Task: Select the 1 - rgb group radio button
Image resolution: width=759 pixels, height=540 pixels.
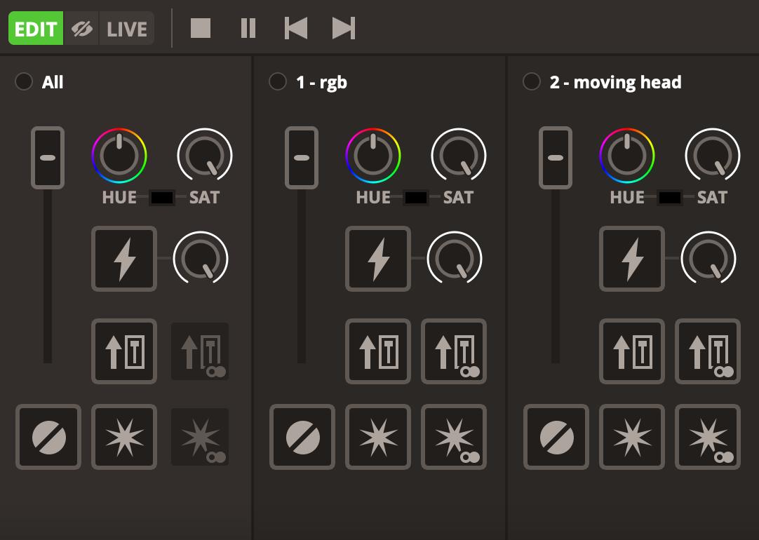Action: (278, 82)
